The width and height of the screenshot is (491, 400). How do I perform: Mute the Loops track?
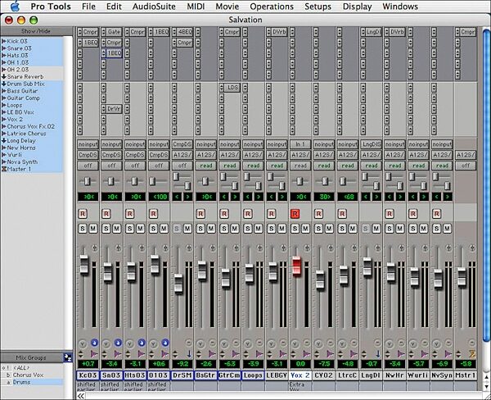[259, 229]
